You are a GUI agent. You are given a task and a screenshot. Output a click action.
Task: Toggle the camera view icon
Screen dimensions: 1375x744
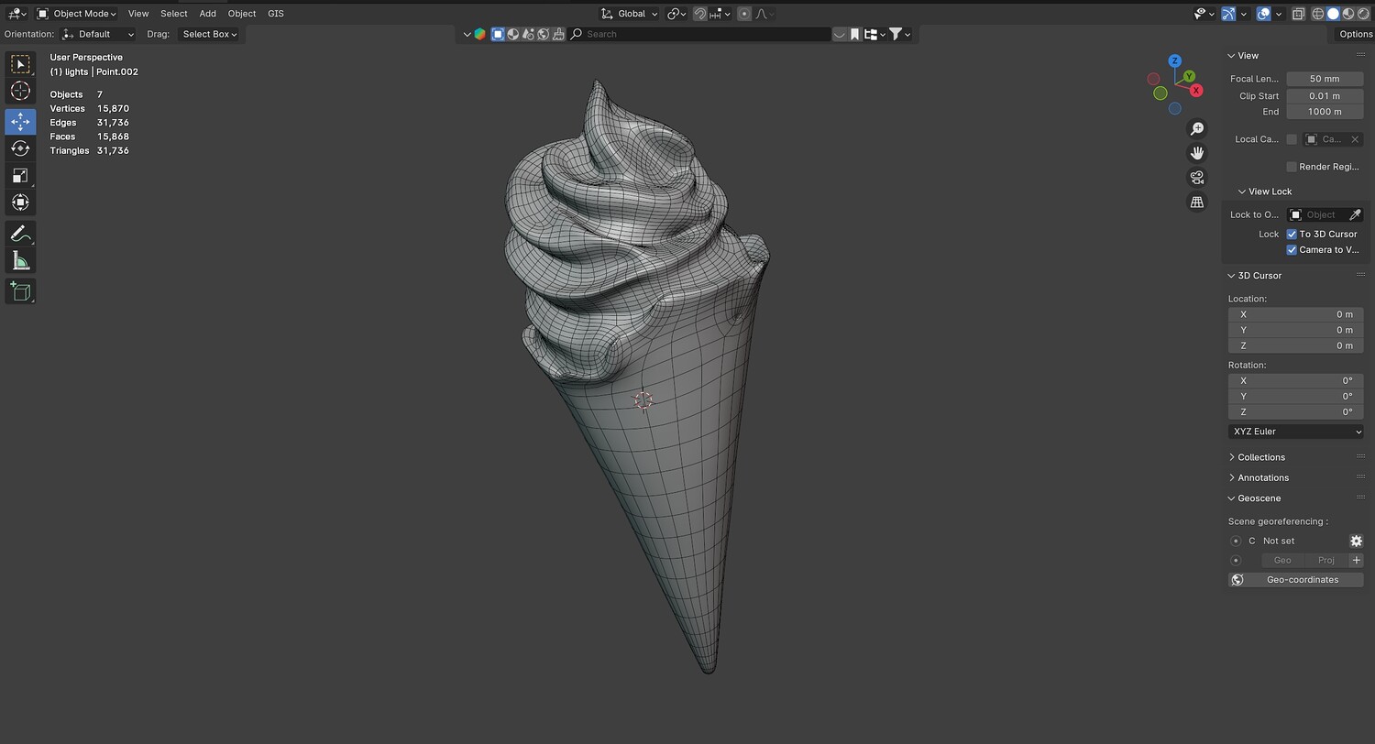click(1196, 178)
